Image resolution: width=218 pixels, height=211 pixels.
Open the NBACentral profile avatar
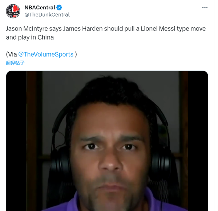[x=13, y=11]
